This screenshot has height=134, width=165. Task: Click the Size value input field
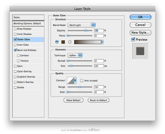(x=99, y=66)
